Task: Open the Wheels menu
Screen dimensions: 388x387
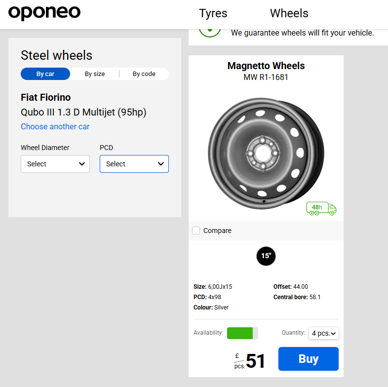Action: point(289,13)
